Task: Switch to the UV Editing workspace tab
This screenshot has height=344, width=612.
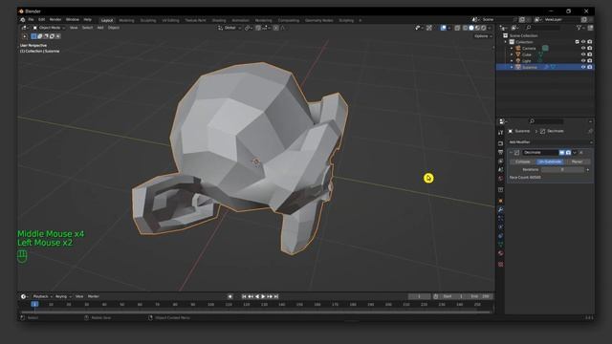Action: [170, 20]
